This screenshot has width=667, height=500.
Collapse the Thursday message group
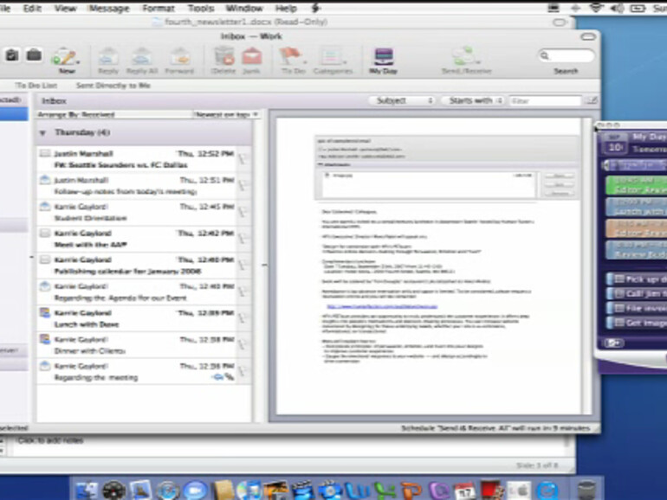pos(42,133)
